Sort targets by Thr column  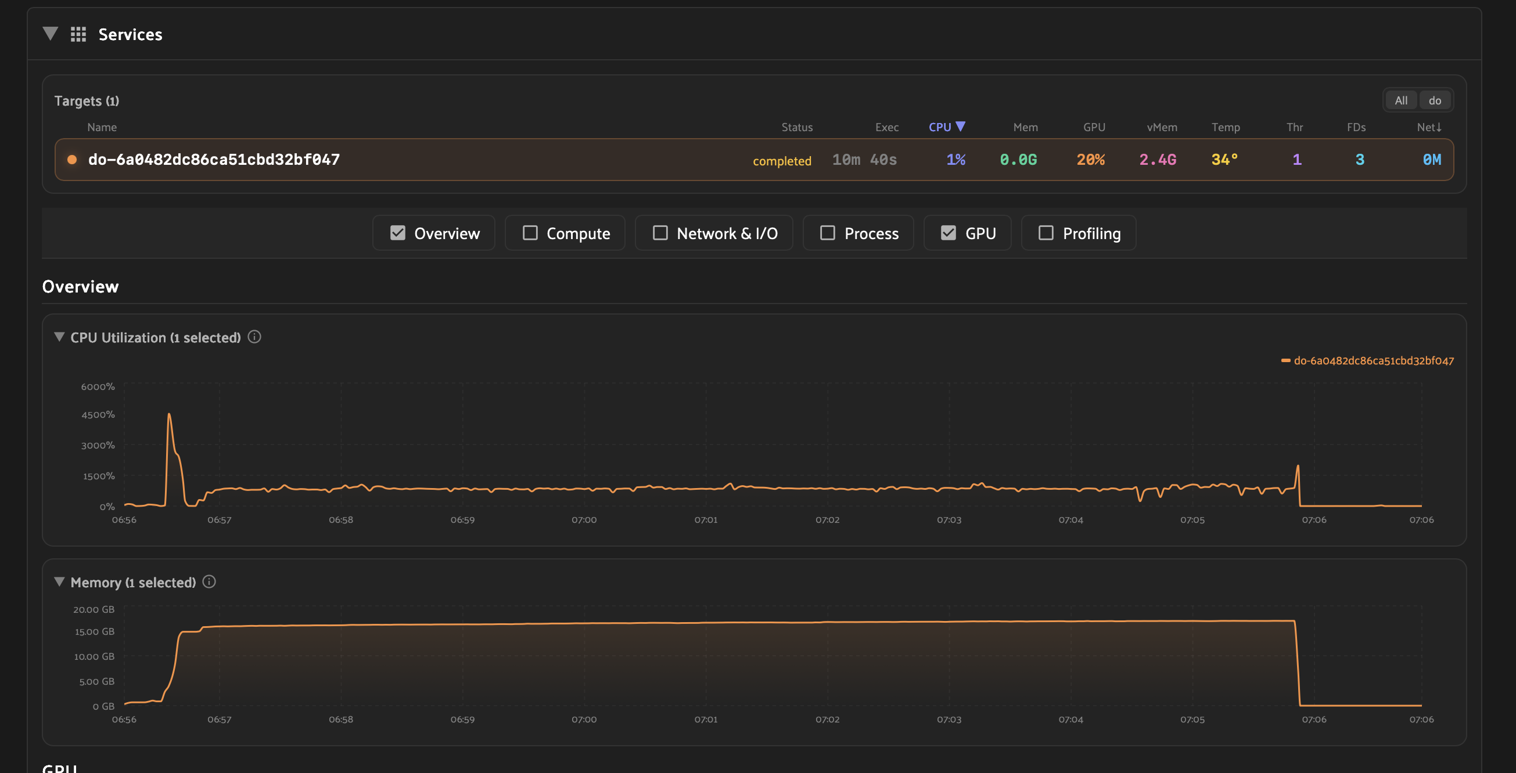(x=1294, y=127)
